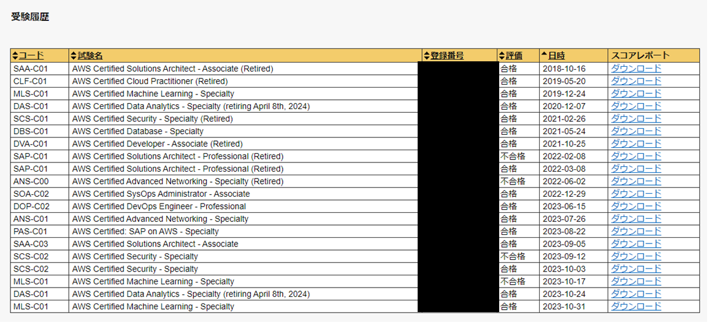
Task: Download score report for 2022-12-29 exam
Action: pos(636,194)
